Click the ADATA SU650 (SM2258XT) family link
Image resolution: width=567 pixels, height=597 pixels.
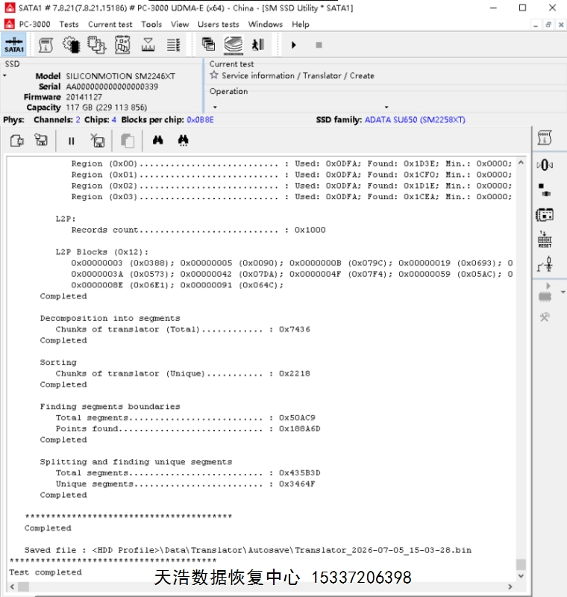tap(415, 119)
